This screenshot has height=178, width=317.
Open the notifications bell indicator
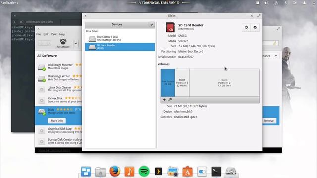304,3
